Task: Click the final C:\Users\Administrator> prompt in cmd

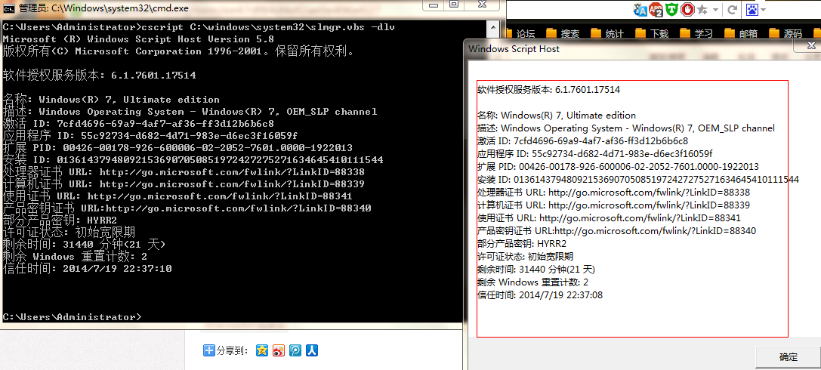Action: click(x=73, y=316)
